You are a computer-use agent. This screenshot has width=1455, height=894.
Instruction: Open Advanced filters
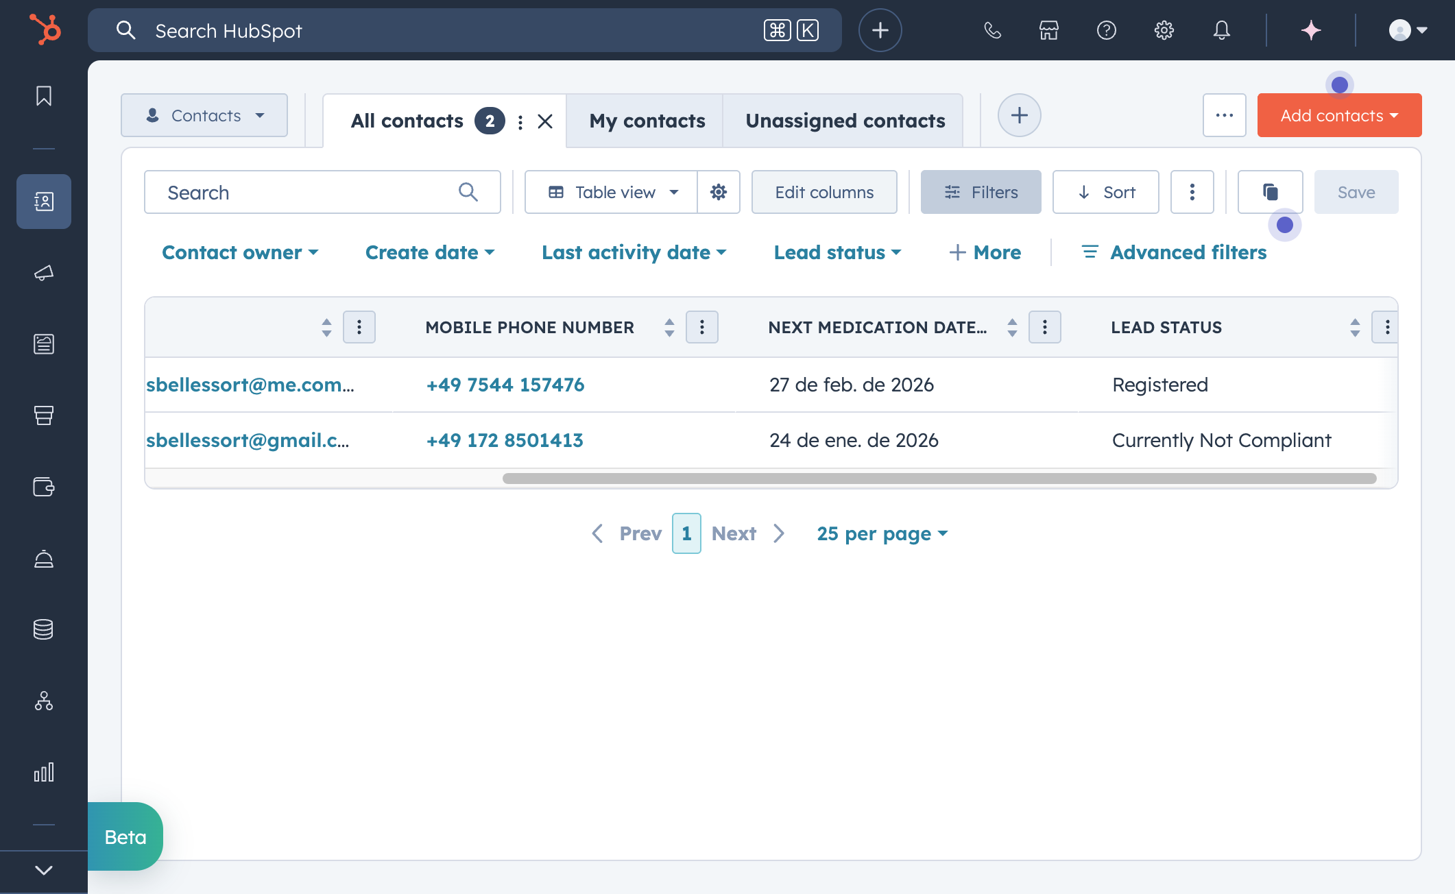(x=1174, y=252)
